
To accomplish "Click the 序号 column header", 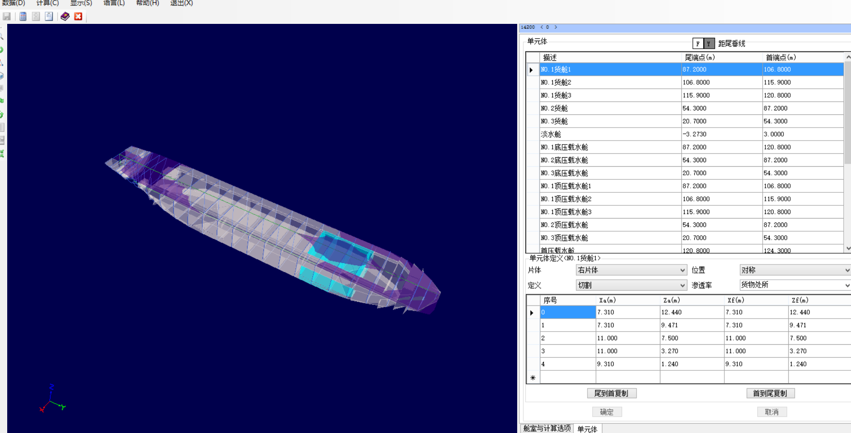I will coord(568,300).
